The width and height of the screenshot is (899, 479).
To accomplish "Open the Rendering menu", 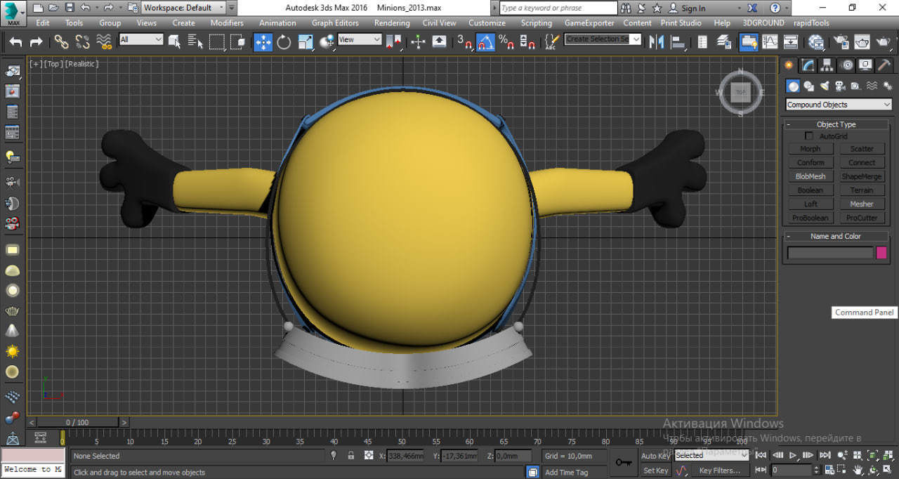I will pos(392,22).
